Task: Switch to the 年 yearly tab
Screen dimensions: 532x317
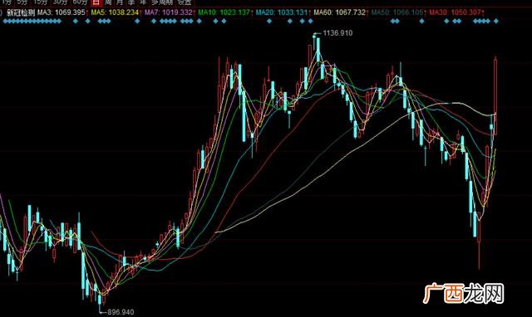Action: click(143, 2)
